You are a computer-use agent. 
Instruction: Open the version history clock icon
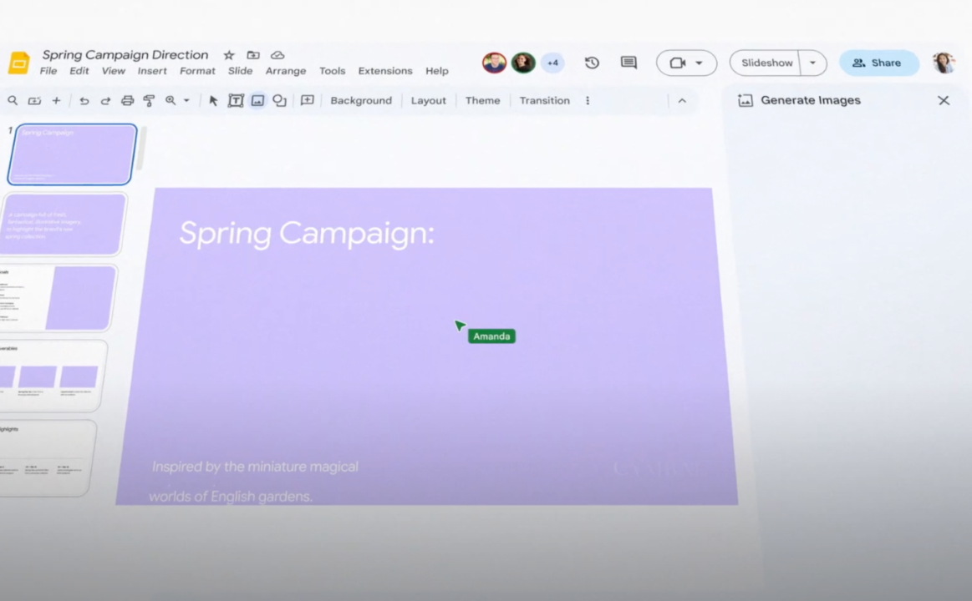[x=592, y=63]
